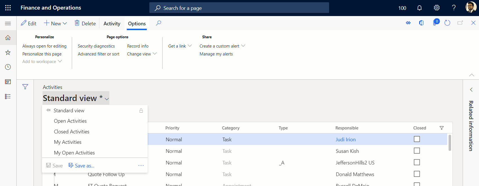
Task: Show the filter pane funnel
Action: pos(25,87)
